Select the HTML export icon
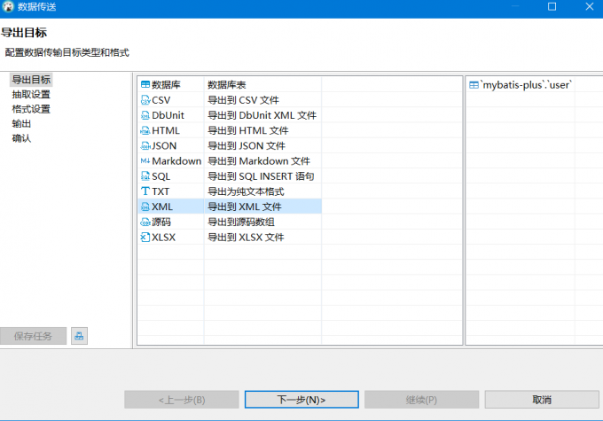This screenshot has height=421, width=603. coord(145,130)
